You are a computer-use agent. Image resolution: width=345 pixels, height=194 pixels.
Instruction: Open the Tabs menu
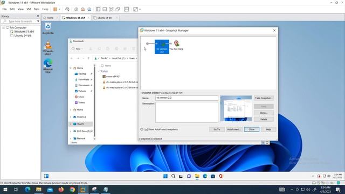click(37, 9)
